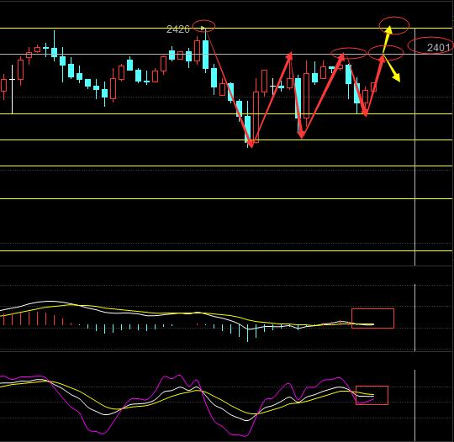
Task: Click the last red hollow candlestick
Action: pos(373,87)
